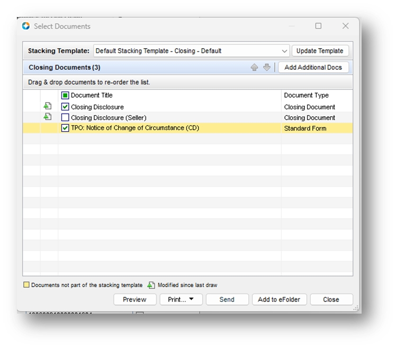Expand the Print... dropdown button
396x348 pixels.
pyautogui.click(x=181, y=299)
